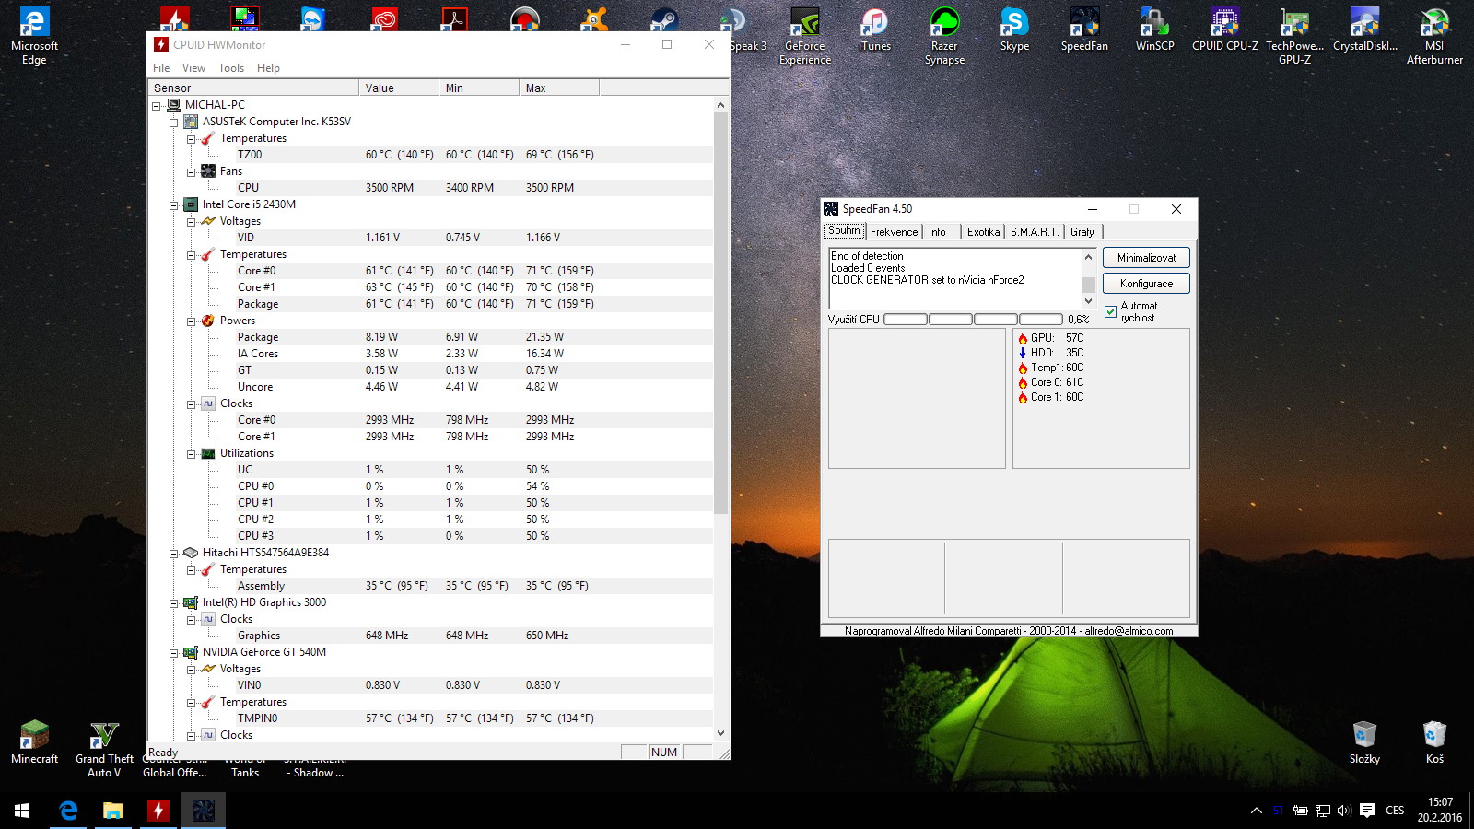
Task: Open File Explorer from taskbar
Action: pos(112,811)
